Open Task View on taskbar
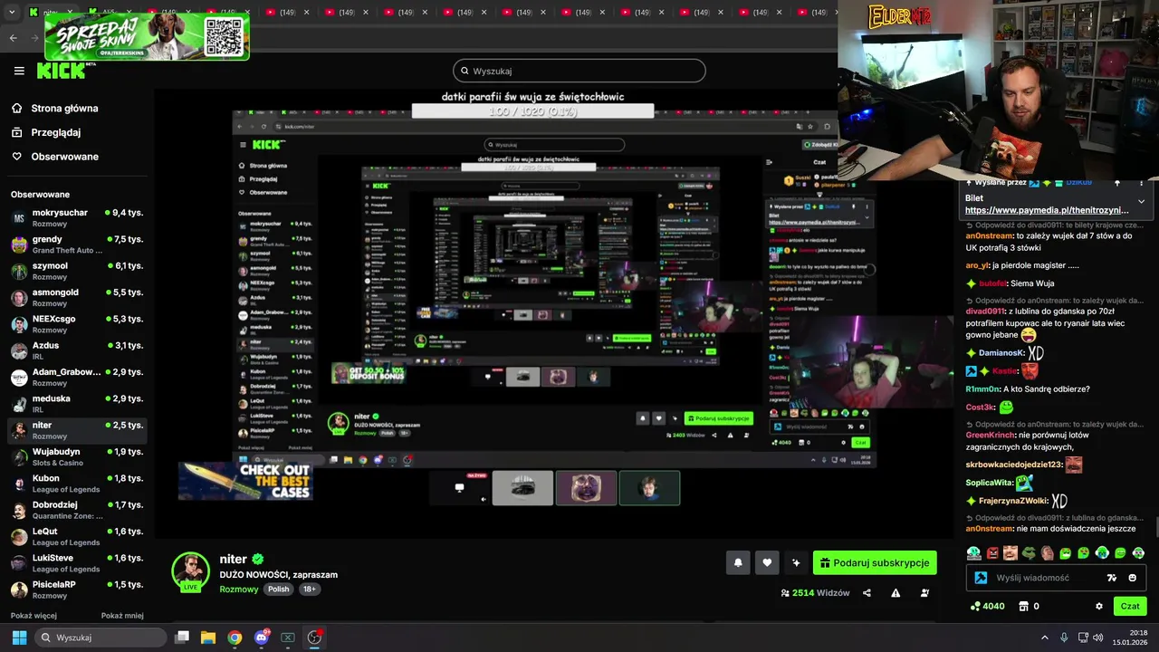 coord(182,638)
